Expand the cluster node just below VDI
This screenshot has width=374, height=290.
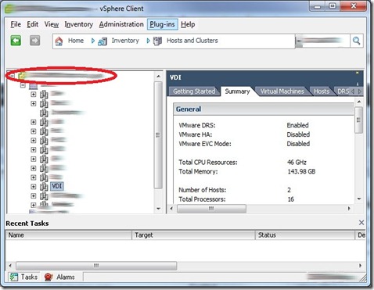point(34,196)
